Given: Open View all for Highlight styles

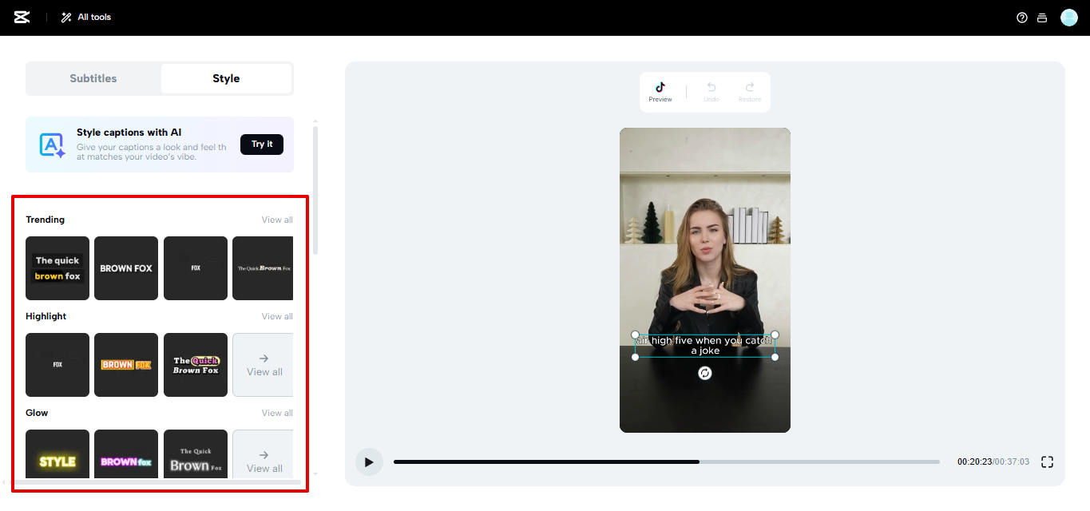Looking at the screenshot, I should coord(276,315).
